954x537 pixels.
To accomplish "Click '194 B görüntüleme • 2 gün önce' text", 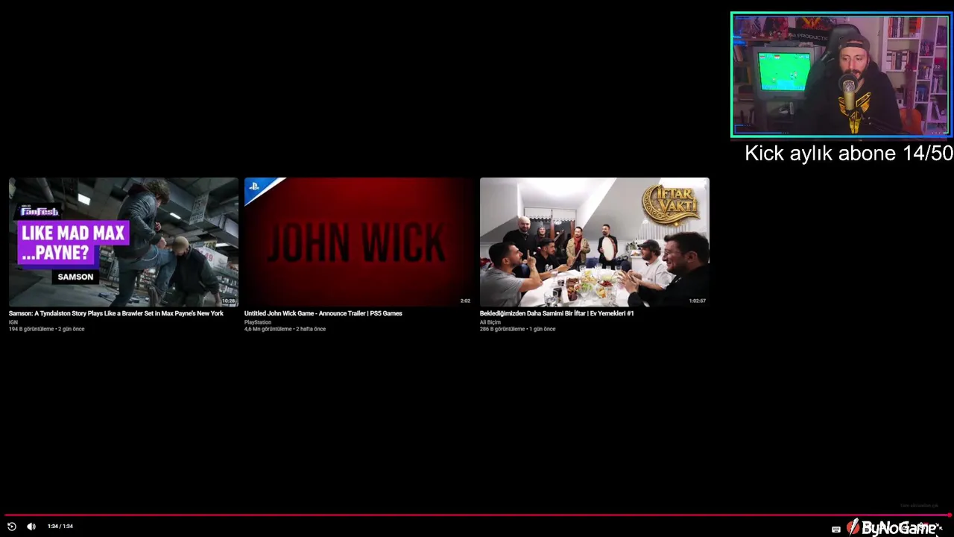I will click(47, 329).
